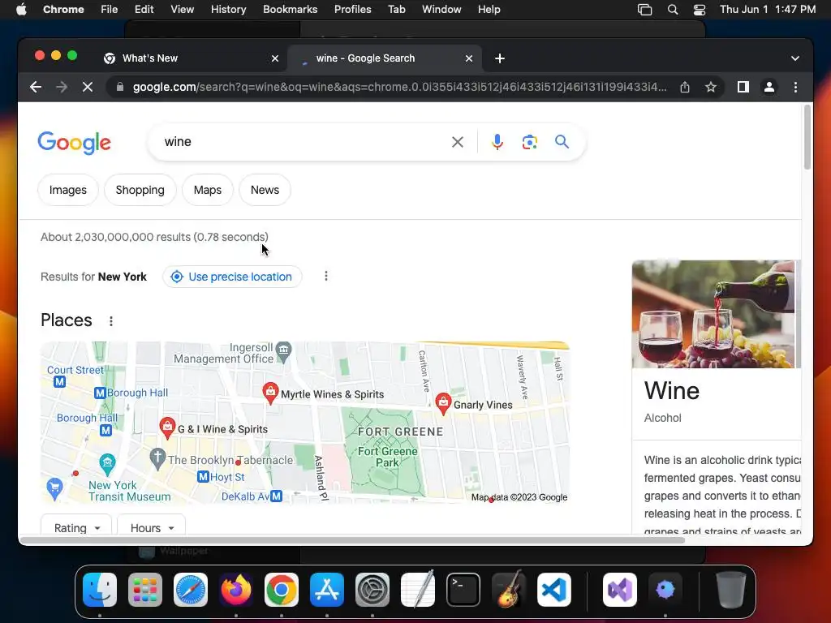Open Launchpad from the dock

[x=144, y=590]
